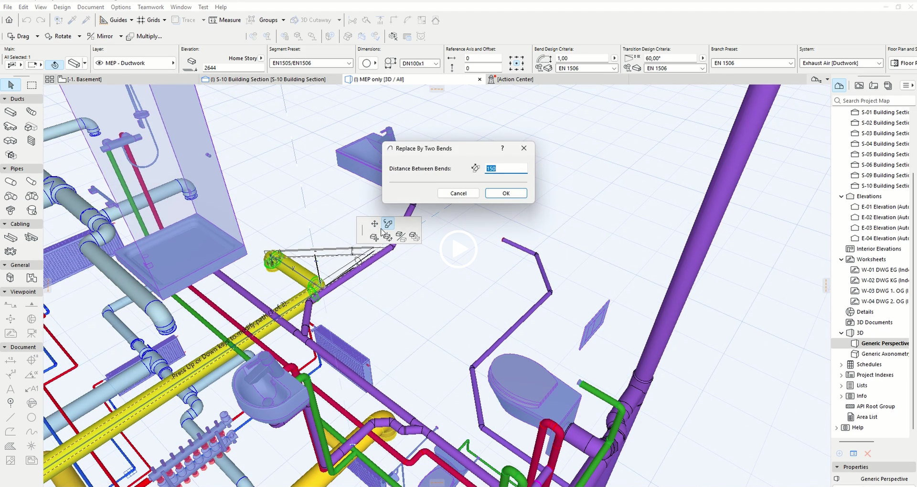Image resolution: width=917 pixels, height=487 pixels.
Task: Cancel the Replace By Two Bends dialog
Action: click(458, 193)
